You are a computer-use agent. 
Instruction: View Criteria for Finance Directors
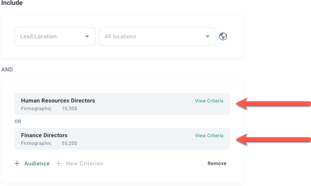point(209,136)
